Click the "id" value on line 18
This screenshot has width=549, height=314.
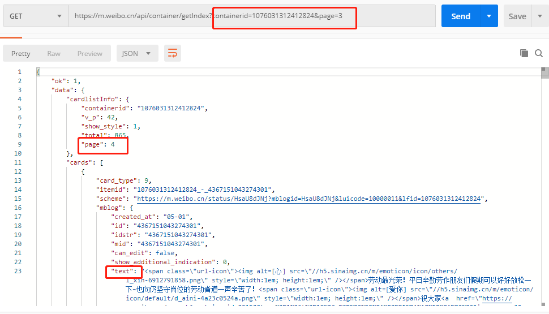tap(166, 226)
